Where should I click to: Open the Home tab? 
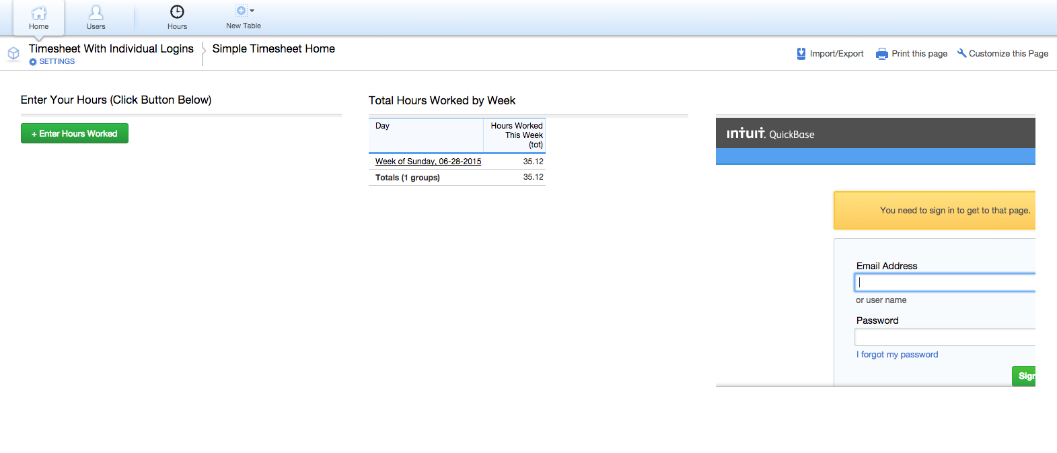click(39, 18)
